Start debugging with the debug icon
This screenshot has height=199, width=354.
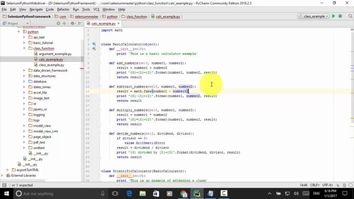click(341, 16)
